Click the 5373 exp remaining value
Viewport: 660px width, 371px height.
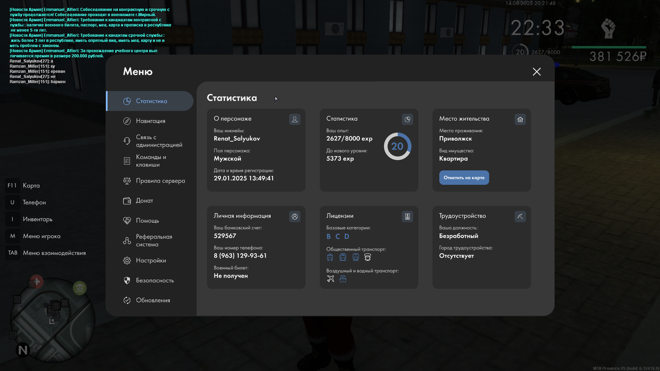click(x=340, y=159)
